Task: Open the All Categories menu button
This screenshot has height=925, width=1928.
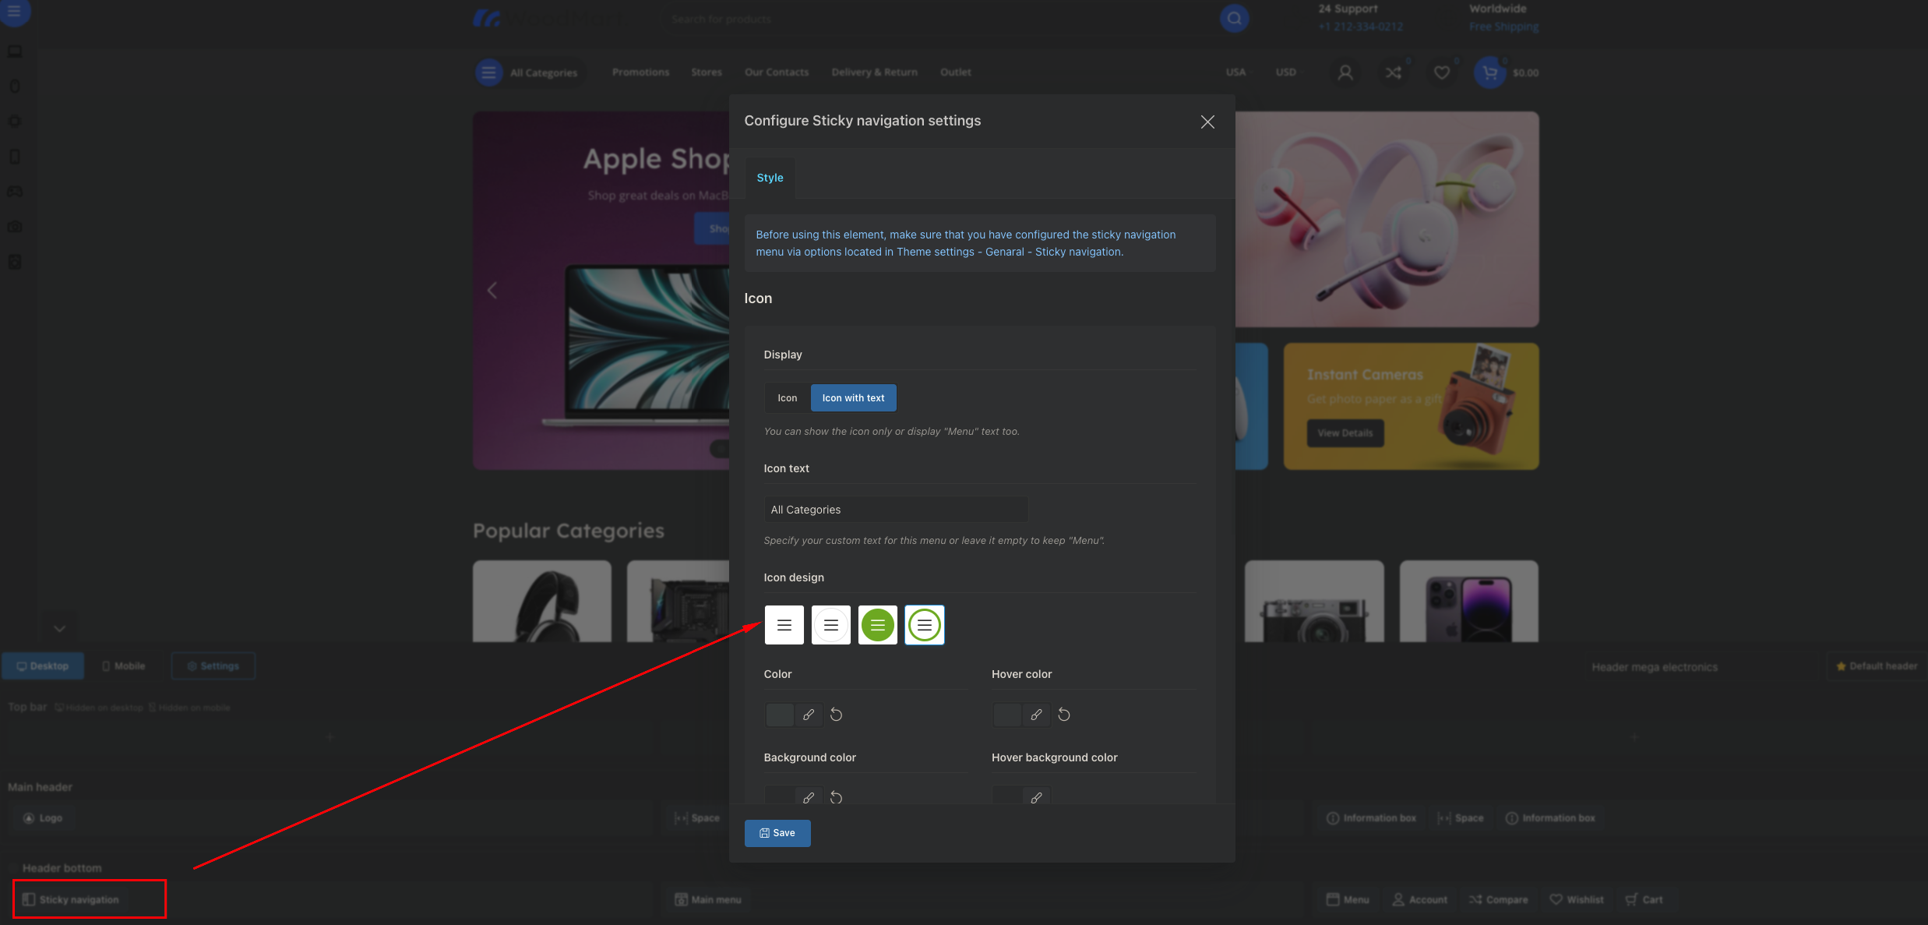Action: coord(529,72)
